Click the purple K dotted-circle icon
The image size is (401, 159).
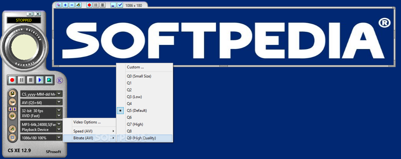(60, 81)
